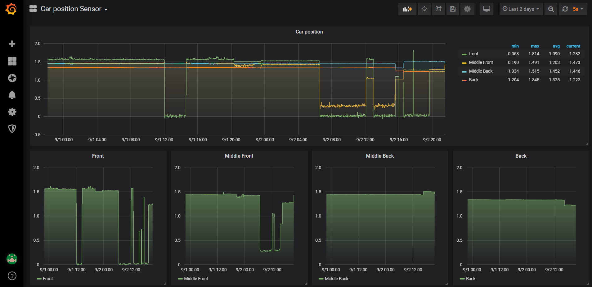Click the front series color swatch in legend
This screenshot has height=287, width=592.
(x=464, y=54)
